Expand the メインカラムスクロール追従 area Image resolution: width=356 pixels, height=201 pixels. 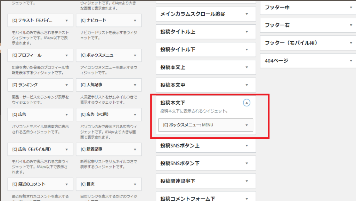(x=246, y=14)
